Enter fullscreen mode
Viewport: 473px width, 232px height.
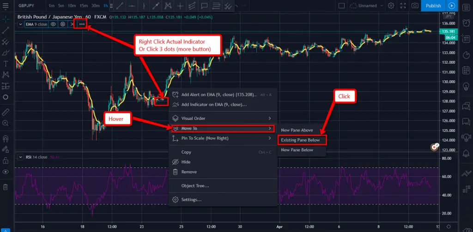click(x=403, y=6)
